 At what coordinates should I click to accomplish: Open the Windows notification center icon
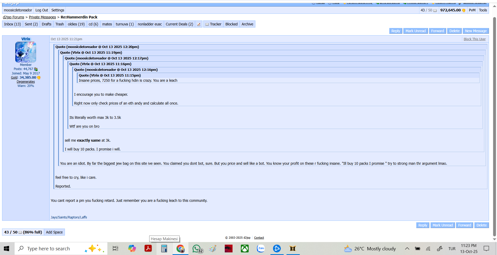pos(486,249)
